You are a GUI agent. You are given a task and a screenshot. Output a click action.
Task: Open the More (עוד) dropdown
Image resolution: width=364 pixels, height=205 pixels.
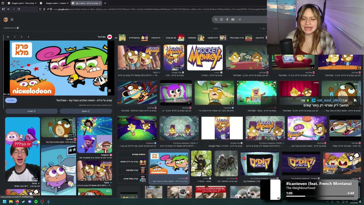coord(262,28)
